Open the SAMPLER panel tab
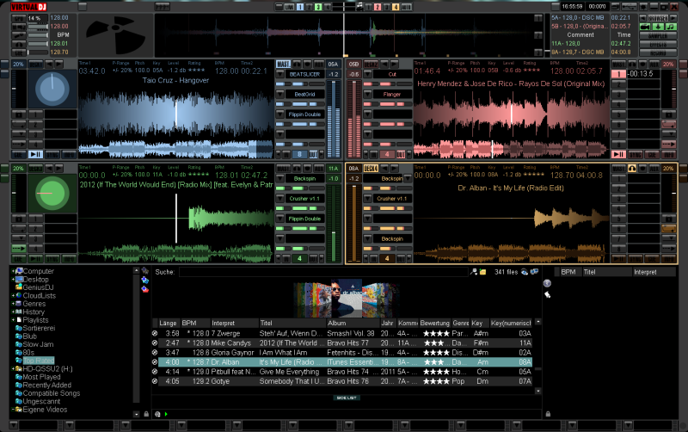Image resolution: width=688 pixels, height=432 pixels. pyautogui.click(x=658, y=36)
